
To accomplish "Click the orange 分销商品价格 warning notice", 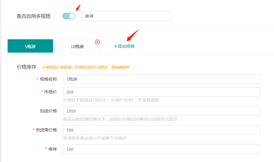I will (86, 67).
